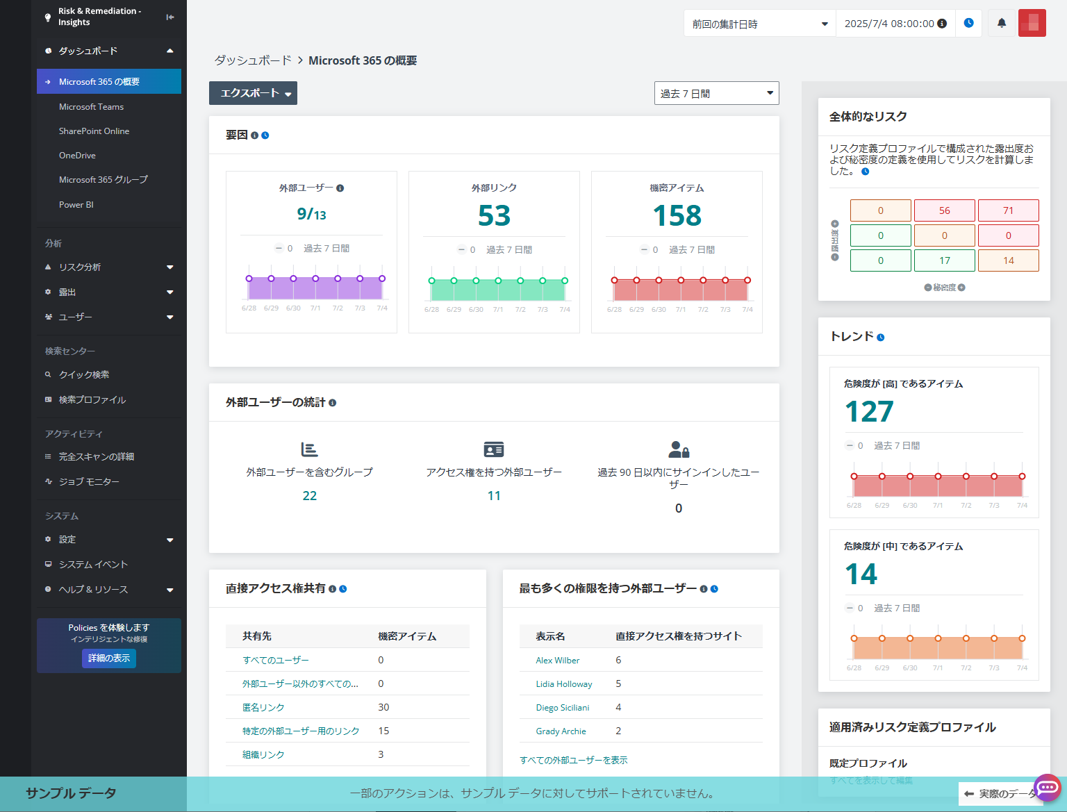The image size is (1067, 812).
Task: Go to Microsoft Teams dashboard
Action: pyautogui.click(x=91, y=107)
